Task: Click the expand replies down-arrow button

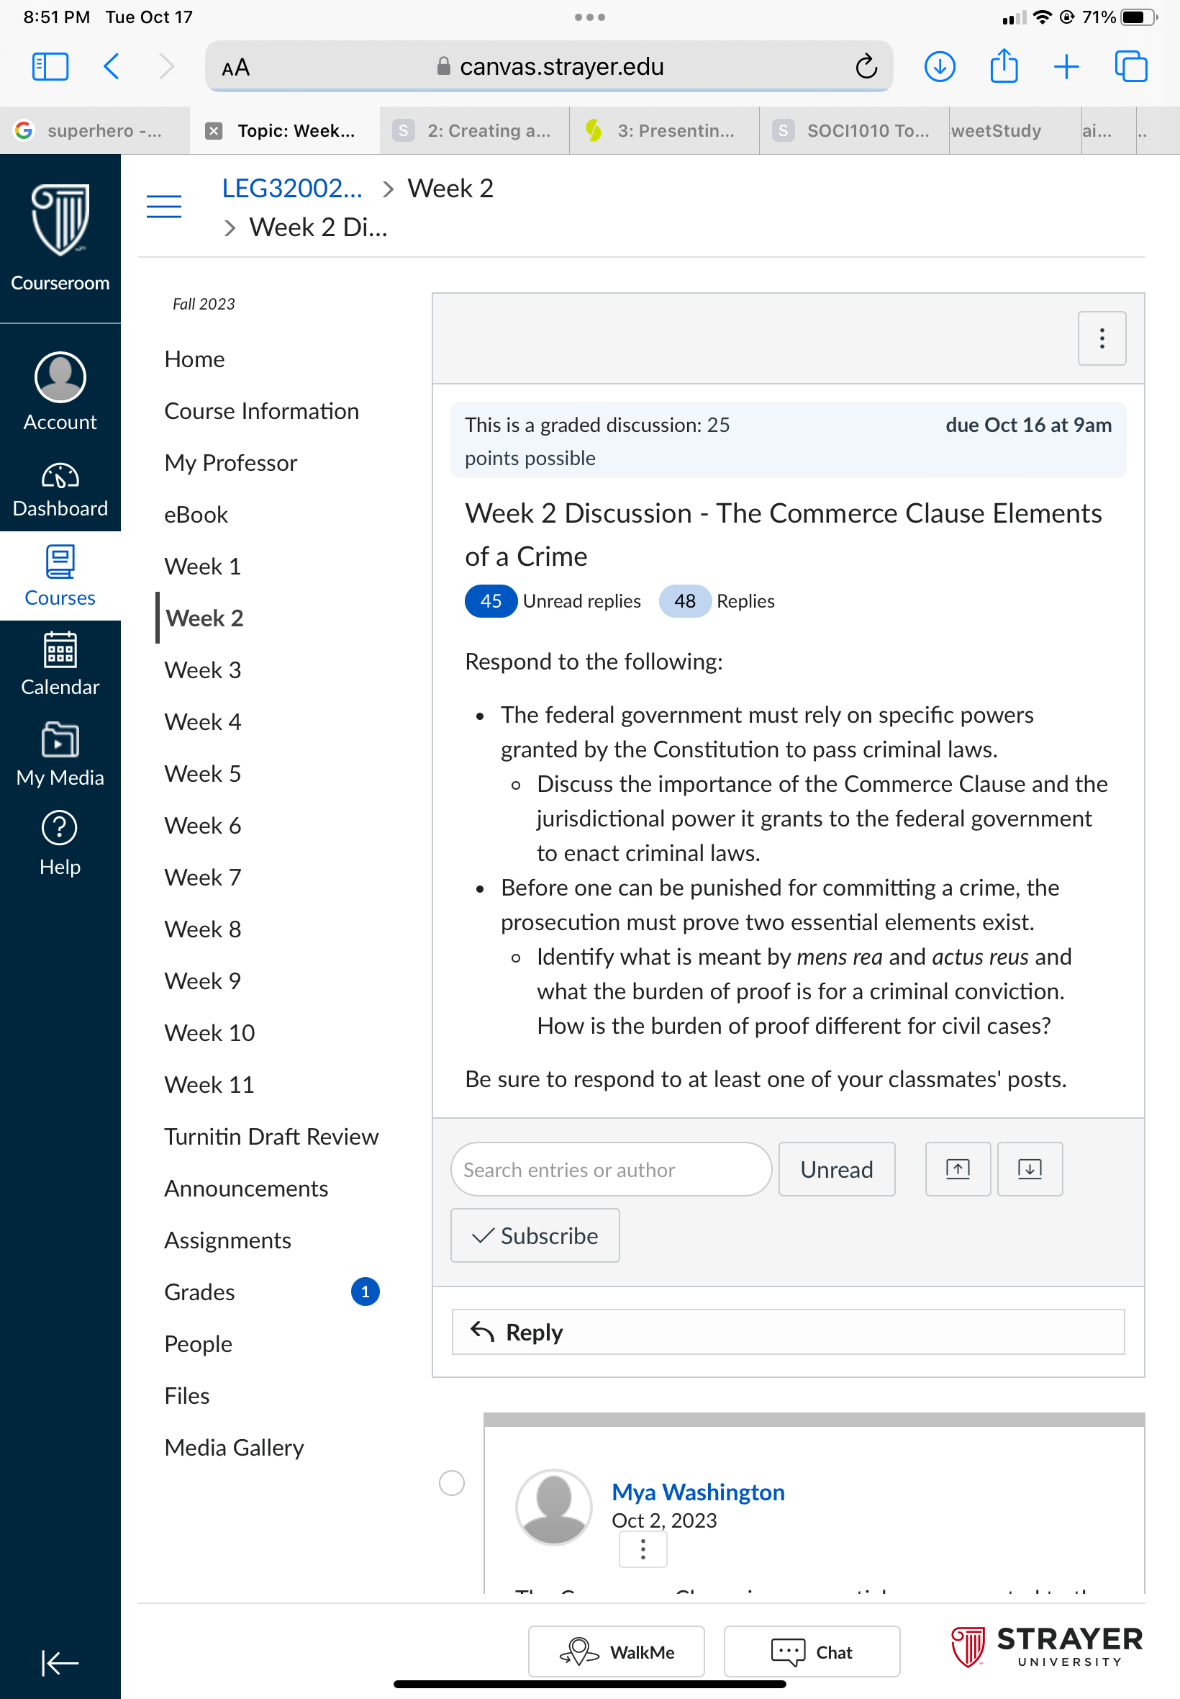Action: (x=1029, y=1168)
